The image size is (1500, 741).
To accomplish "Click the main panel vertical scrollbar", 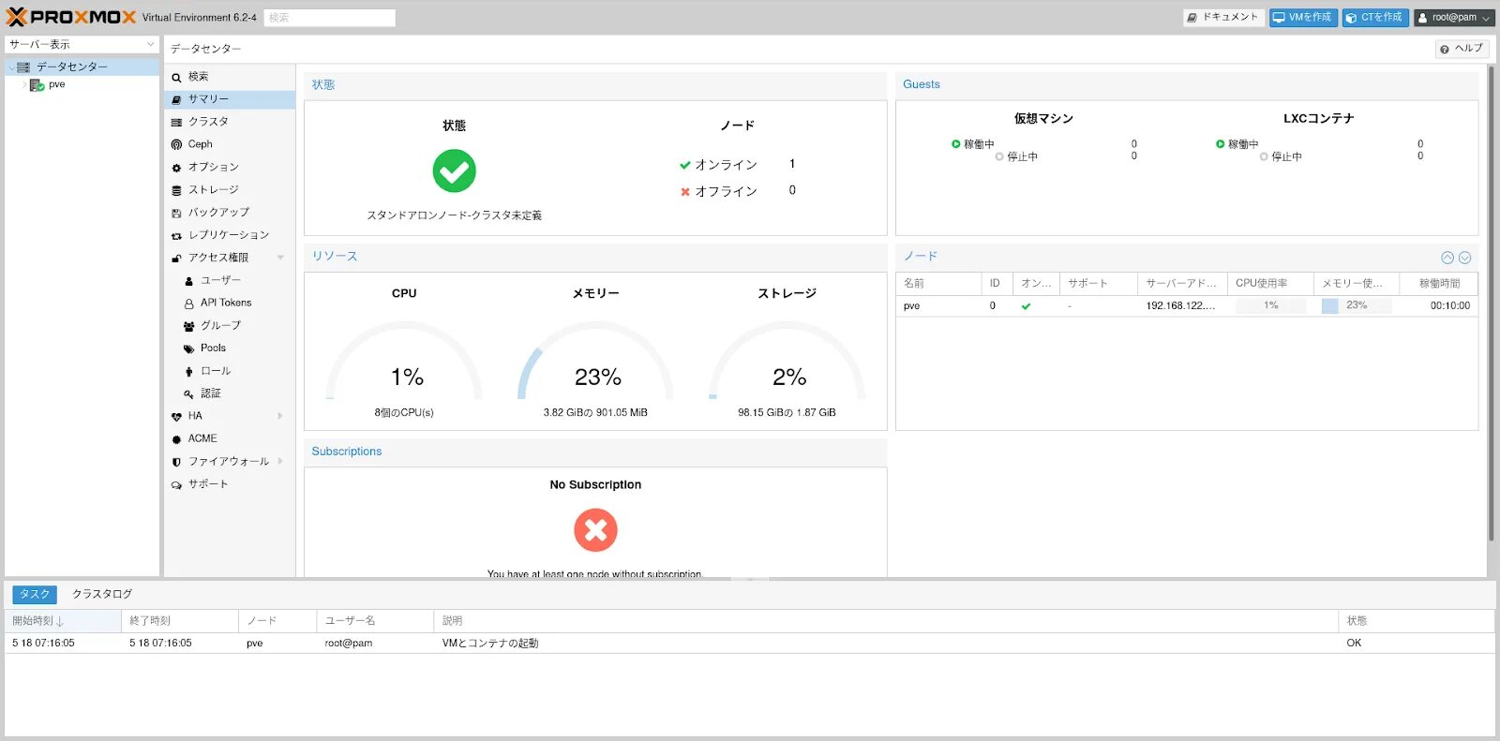I will 1491,304.
